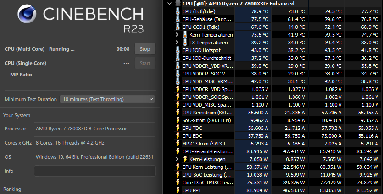Click thermometer icon beside L3-Temperaturen
383x194 pixels.
click(185, 43)
